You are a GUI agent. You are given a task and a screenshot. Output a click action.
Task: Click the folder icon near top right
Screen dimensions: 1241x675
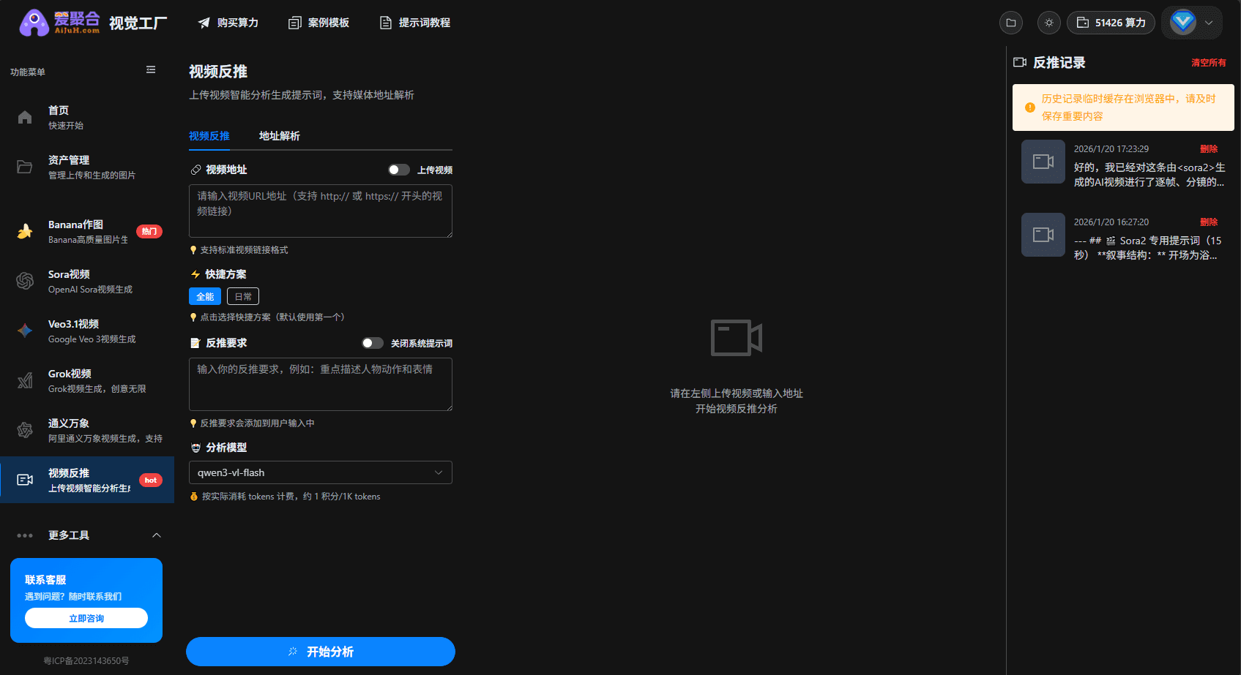pos(1011,22)
